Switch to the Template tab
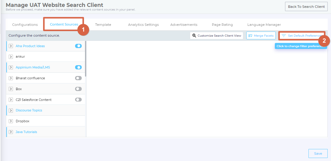 point(103,25)
